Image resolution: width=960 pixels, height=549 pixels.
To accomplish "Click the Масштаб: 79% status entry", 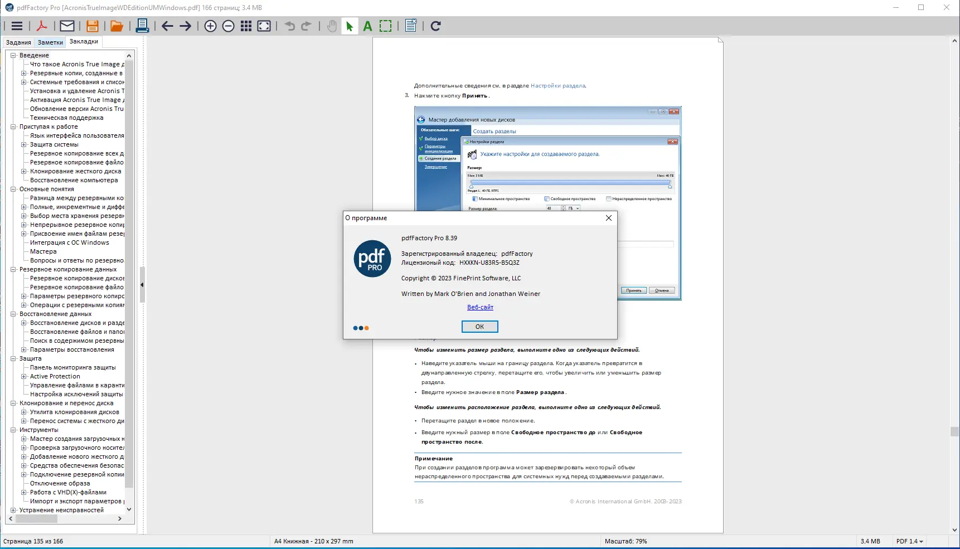I will (x=626, y=541).
